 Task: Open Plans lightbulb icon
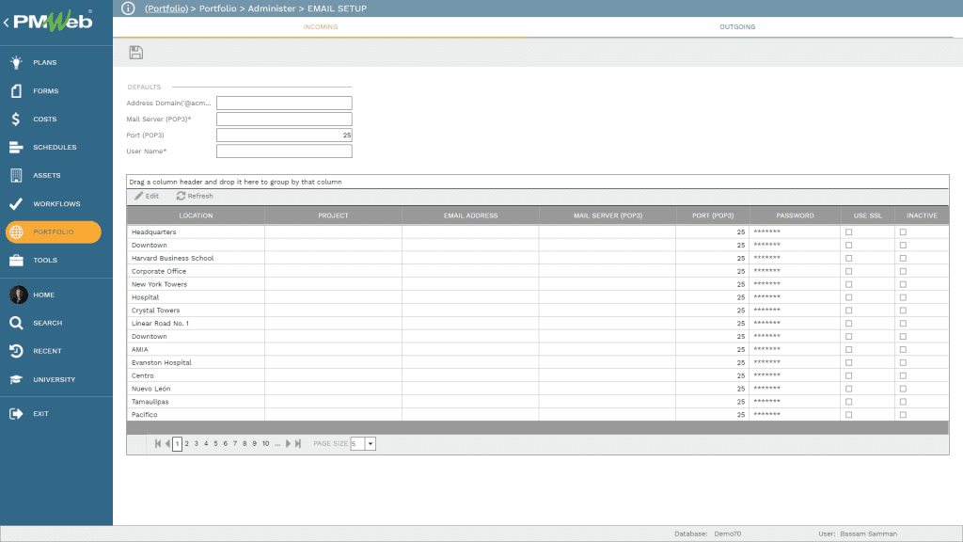coord(16,62)
